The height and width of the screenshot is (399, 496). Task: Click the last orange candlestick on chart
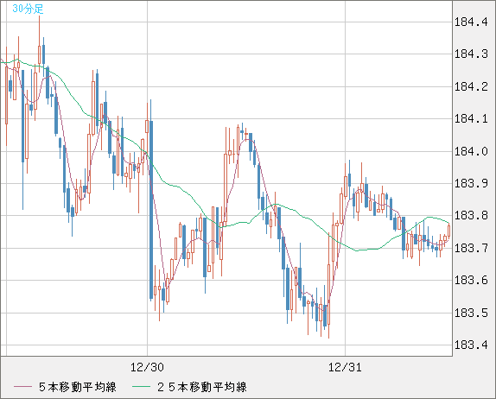click(448, 231)
